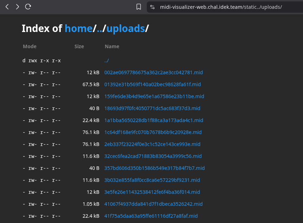Open the file 357bd606d350b1586b549e317b84f7b7.mid
The height and width of the screenshot is (223, 303).
[x=154, y=168]
